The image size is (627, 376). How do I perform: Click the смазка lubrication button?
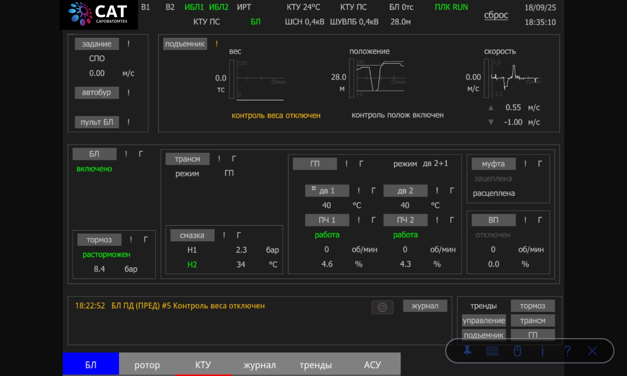(x=192, y=235)
